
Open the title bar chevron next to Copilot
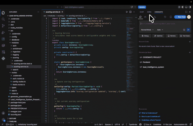(x=135, y=7)
